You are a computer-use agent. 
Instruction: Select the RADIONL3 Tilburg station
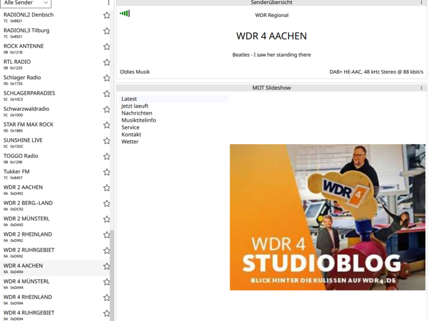tap(55, 33)
